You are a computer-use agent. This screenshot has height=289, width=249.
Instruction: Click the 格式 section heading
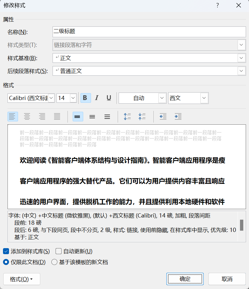(x=8, y=85)
